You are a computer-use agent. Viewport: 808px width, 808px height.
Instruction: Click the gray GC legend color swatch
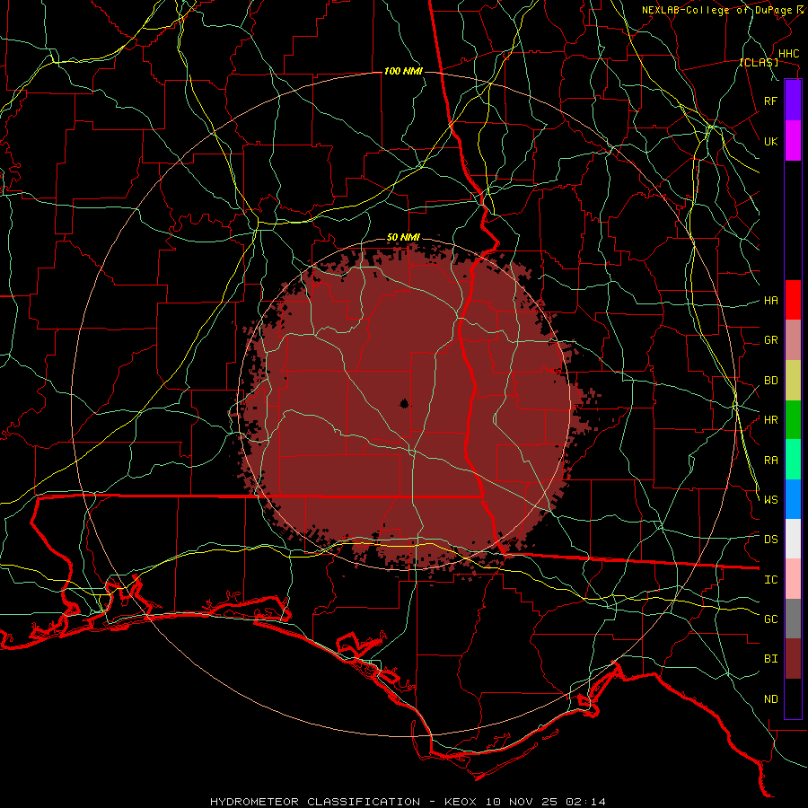[793, 619]
